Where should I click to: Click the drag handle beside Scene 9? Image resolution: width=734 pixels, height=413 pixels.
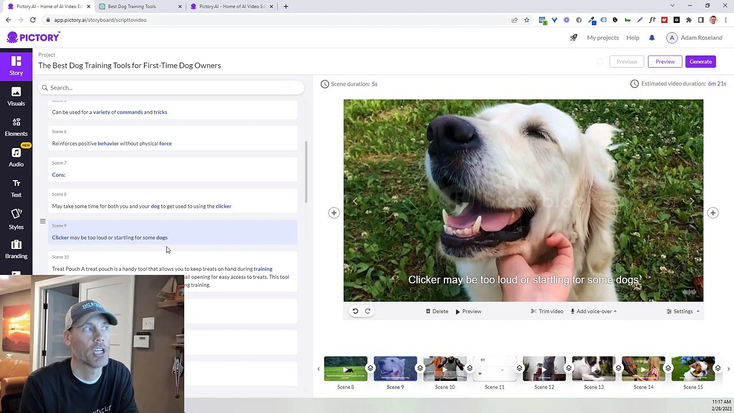tap(42, 221)
